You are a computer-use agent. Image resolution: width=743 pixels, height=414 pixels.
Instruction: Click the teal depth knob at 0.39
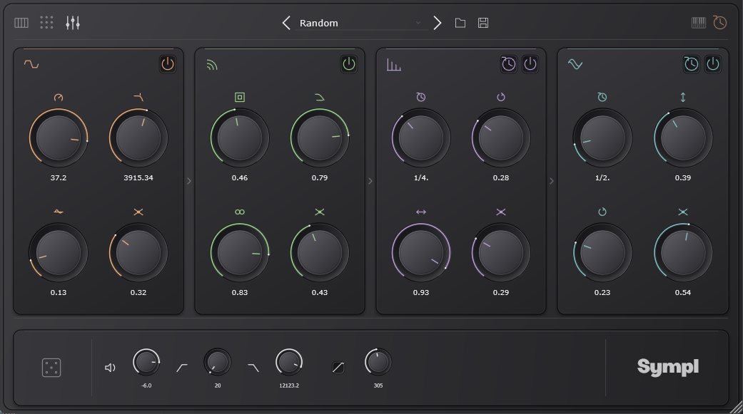(x=683, y=138)
